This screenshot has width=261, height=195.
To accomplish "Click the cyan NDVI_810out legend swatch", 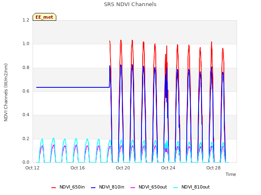I will point(176,188).
